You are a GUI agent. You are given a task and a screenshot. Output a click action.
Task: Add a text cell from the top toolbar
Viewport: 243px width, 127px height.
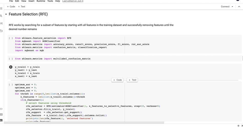22,7
